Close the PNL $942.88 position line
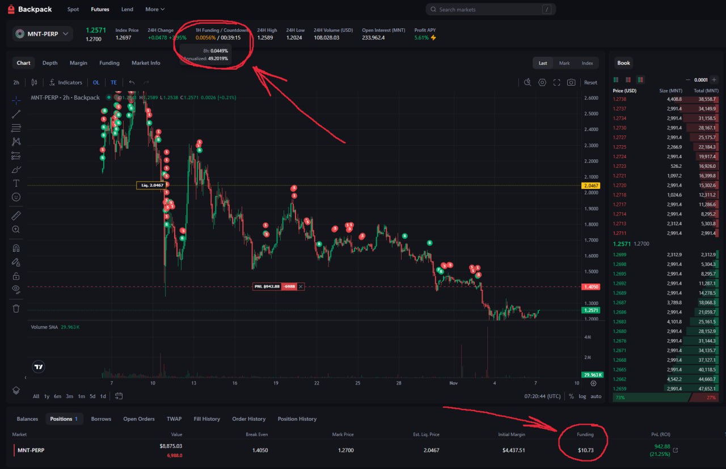Viewport: 726px width, 469px height. pyautogui.click(x=301, y=286)
